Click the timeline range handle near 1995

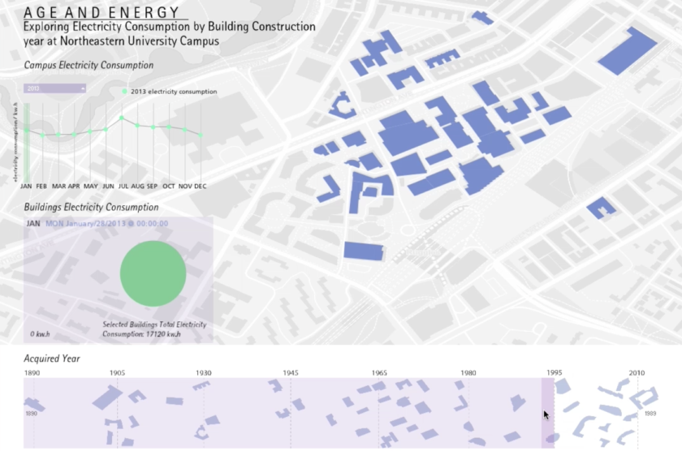[x=548, y=413]
